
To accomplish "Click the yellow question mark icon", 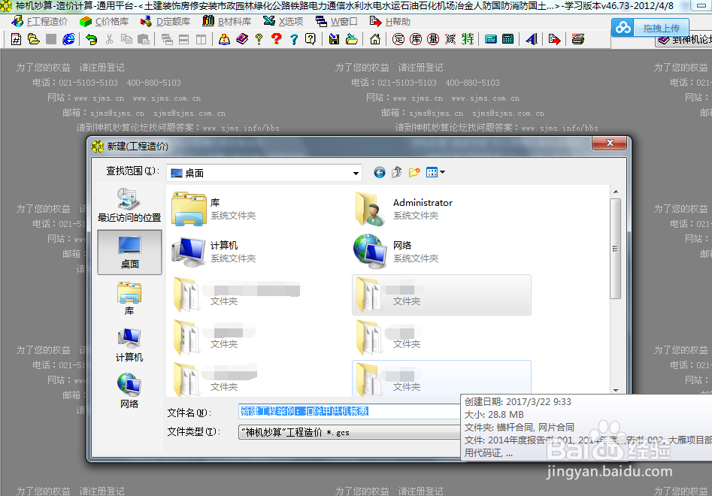I will tap(259, 40).
